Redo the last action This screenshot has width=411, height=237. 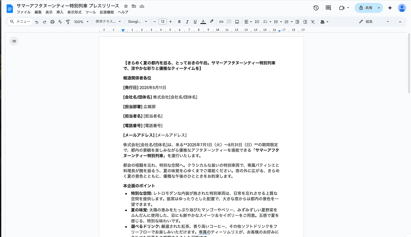coord(44,22)
